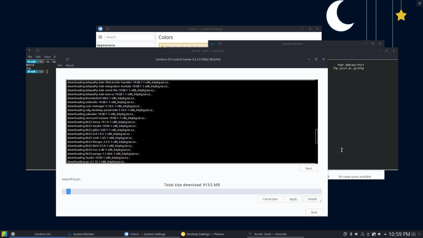Viewport: 423px width, 238px height.
Task: Click the show desktop square beside clock
Action: click(414, 234)
